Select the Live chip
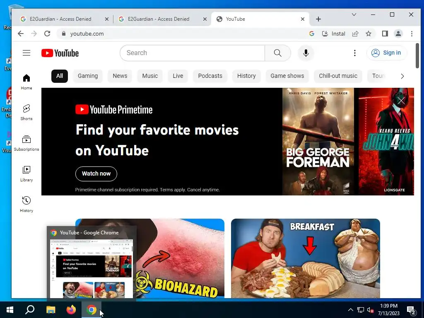The height and width of the screenshot is (318, 424). (178, 76)
